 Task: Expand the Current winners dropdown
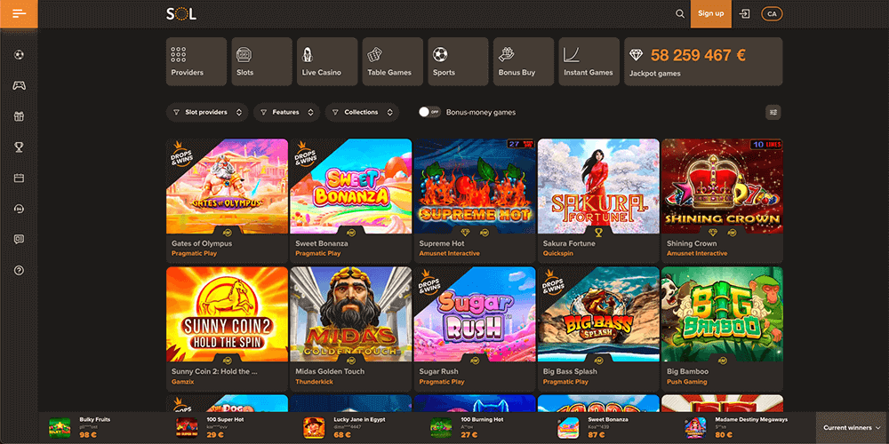853,428
